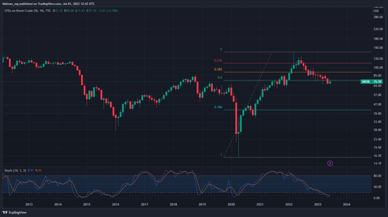
Task: Click 80.00 on the Stoch axis
Action: pyautogui.click(x=377, y=176)
